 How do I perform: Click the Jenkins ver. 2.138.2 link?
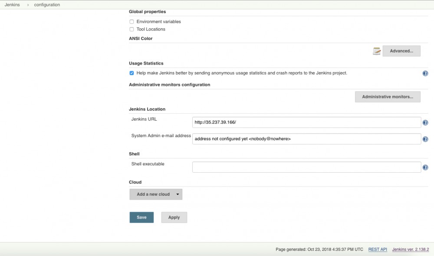(x=410, y=249)
